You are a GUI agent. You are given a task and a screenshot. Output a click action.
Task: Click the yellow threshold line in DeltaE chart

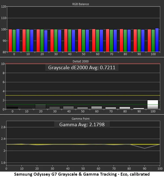81,96
